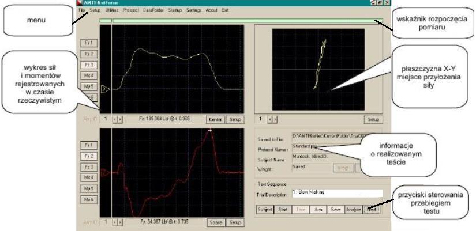Click the Next button
The width and height of the screenshot is (476, 231).
pyautogui.click(x=371, y=209)
